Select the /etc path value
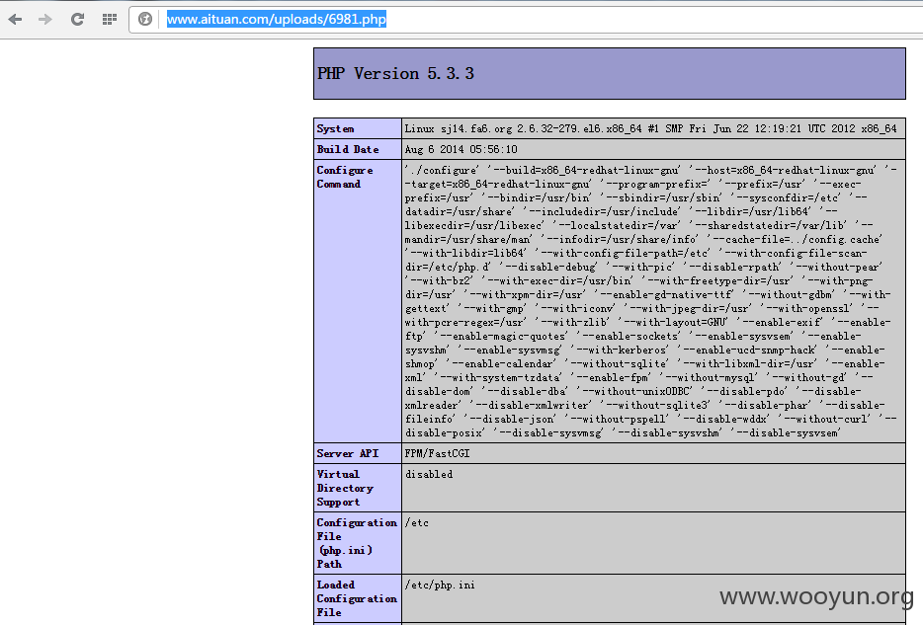Image resolution: width=923 pixels, height=625 pixels. coord(417,522)
